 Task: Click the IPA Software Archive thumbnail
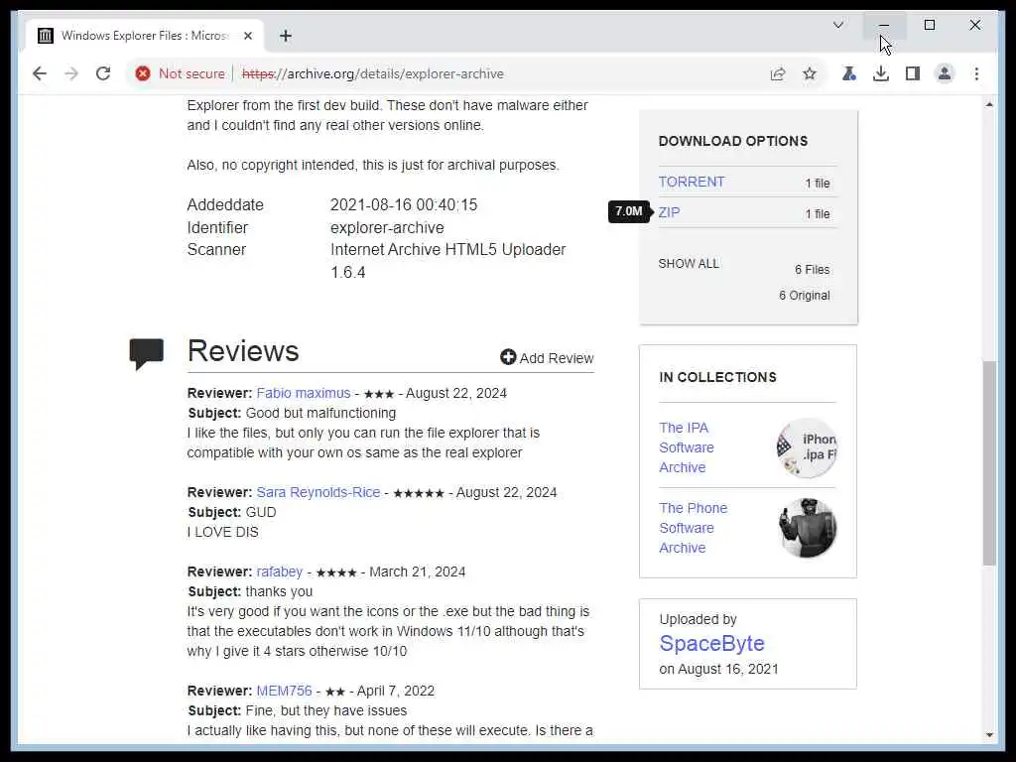(807, 447)
